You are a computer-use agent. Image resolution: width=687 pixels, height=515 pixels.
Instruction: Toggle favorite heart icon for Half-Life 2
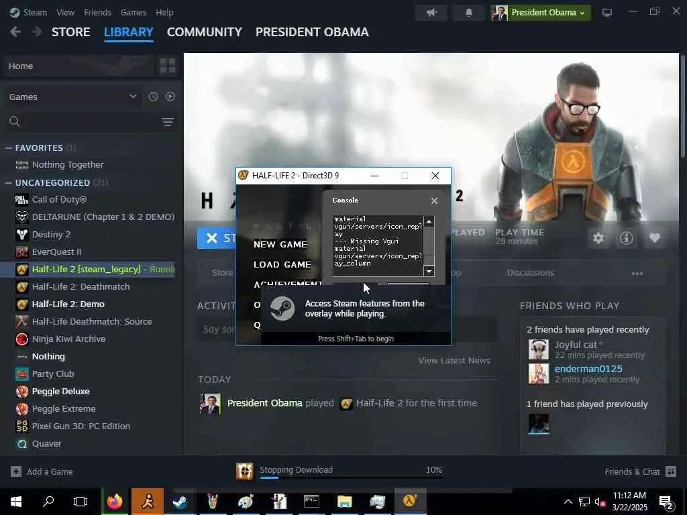[655, 238]
